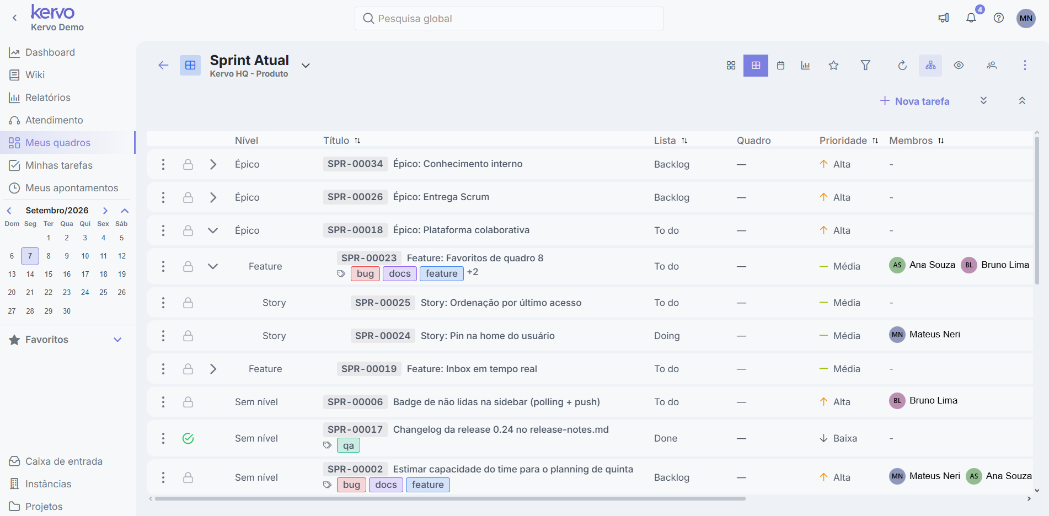Open the Sprint Atual board dropdown
The height and width of the screenshot is (516, 1049).
point(306,66)
